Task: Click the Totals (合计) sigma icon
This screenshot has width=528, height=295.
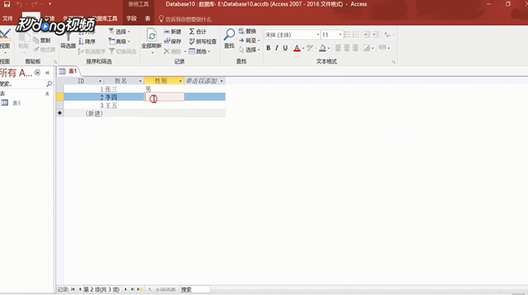Action: click(x=192, y=32)
